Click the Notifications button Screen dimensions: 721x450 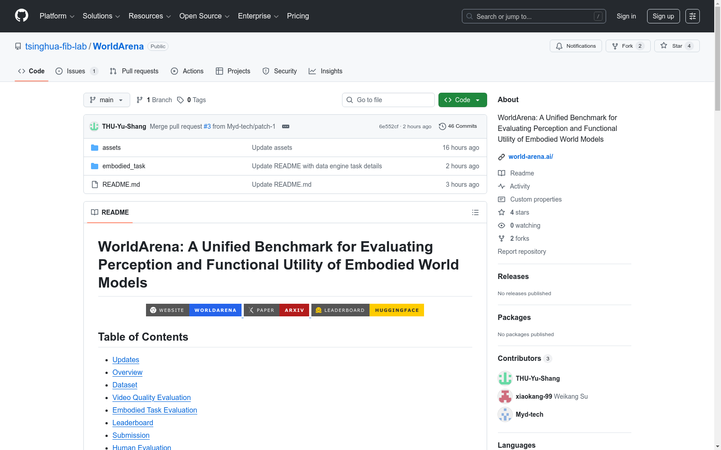(576, 46)
